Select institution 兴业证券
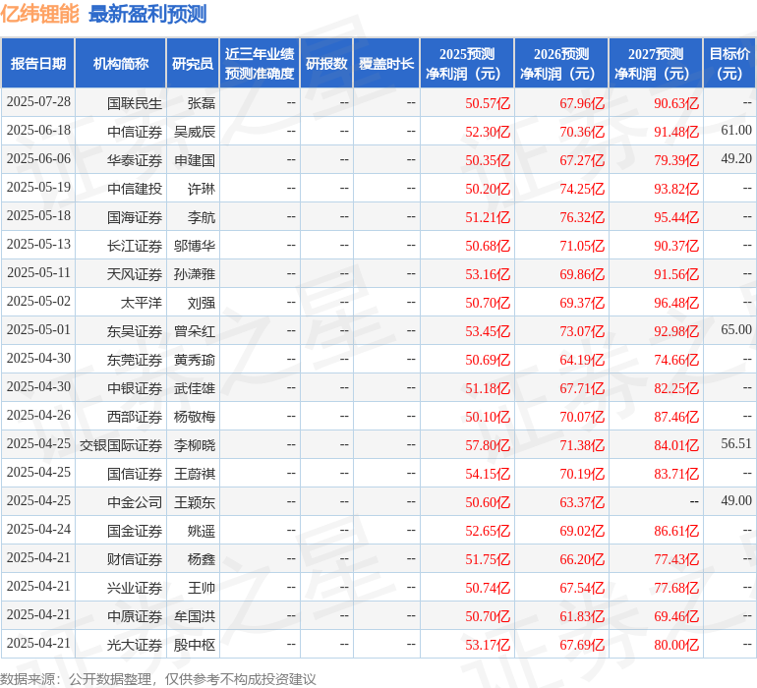 pos(135,587)
